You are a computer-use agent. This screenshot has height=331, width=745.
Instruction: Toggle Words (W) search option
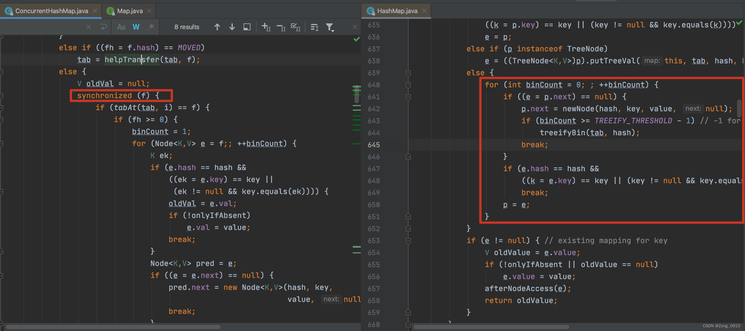point(136,27)
